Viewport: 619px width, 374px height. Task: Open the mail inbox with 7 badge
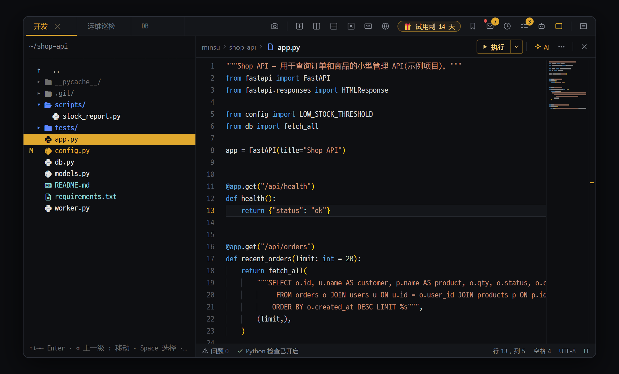click(x=490, y=26)
